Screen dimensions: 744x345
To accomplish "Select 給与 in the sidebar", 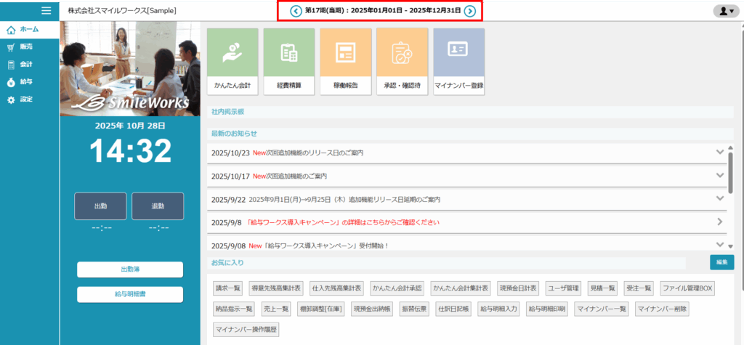I will 25,81.
